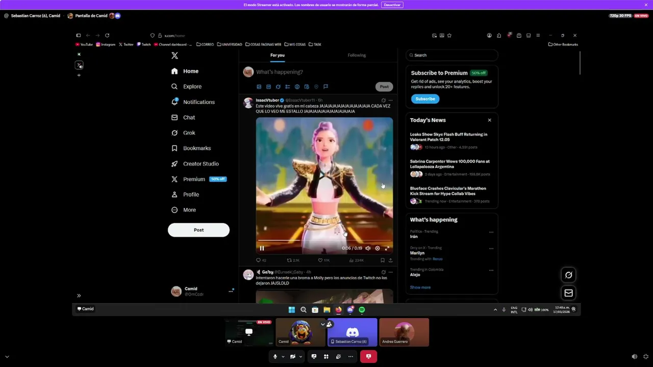Open the Camid account menu dots

pos(231,291)
